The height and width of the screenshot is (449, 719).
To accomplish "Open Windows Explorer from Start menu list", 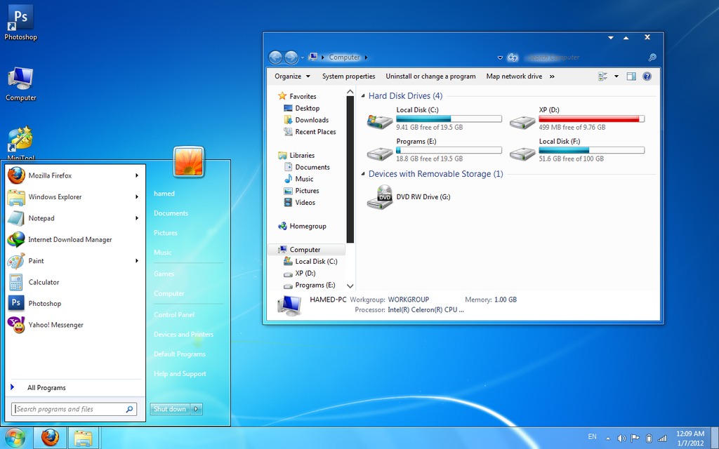I will pos(73,197).
